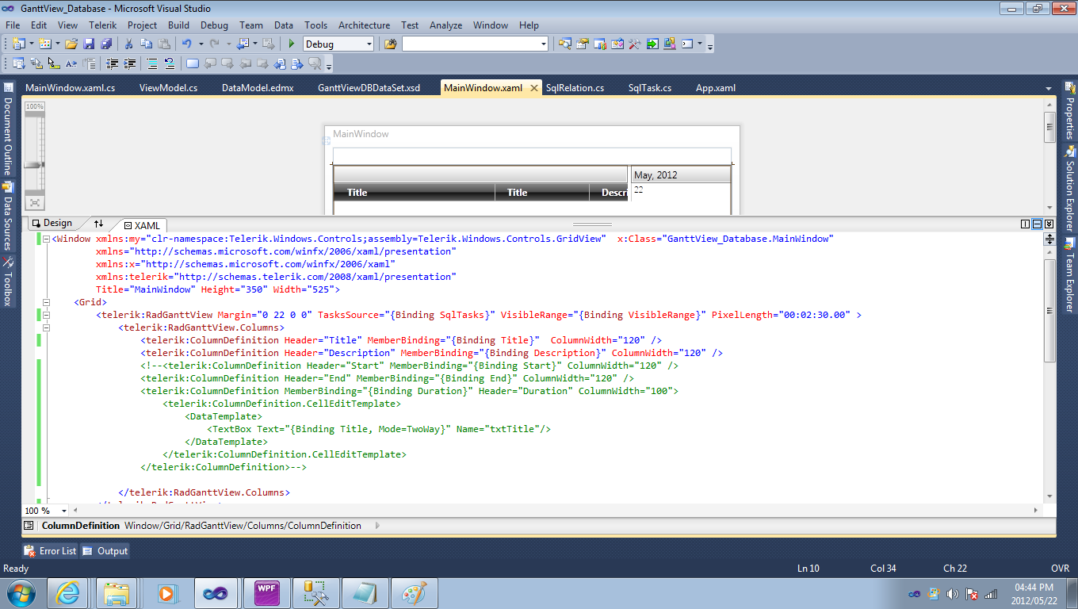Click the horizontal split pane icon

point(1037,224)
